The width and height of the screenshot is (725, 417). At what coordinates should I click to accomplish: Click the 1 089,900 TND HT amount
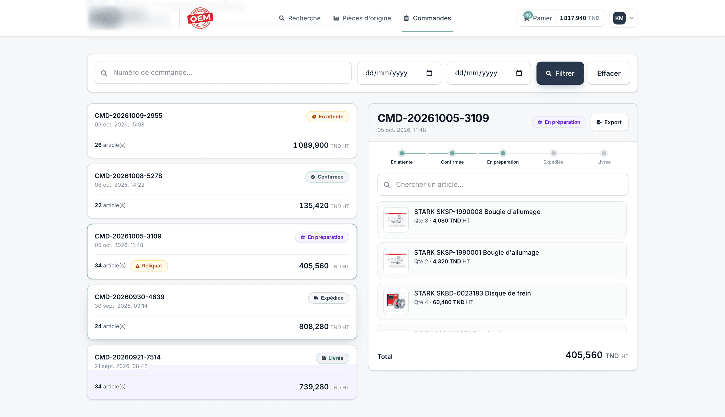[321, 145]
